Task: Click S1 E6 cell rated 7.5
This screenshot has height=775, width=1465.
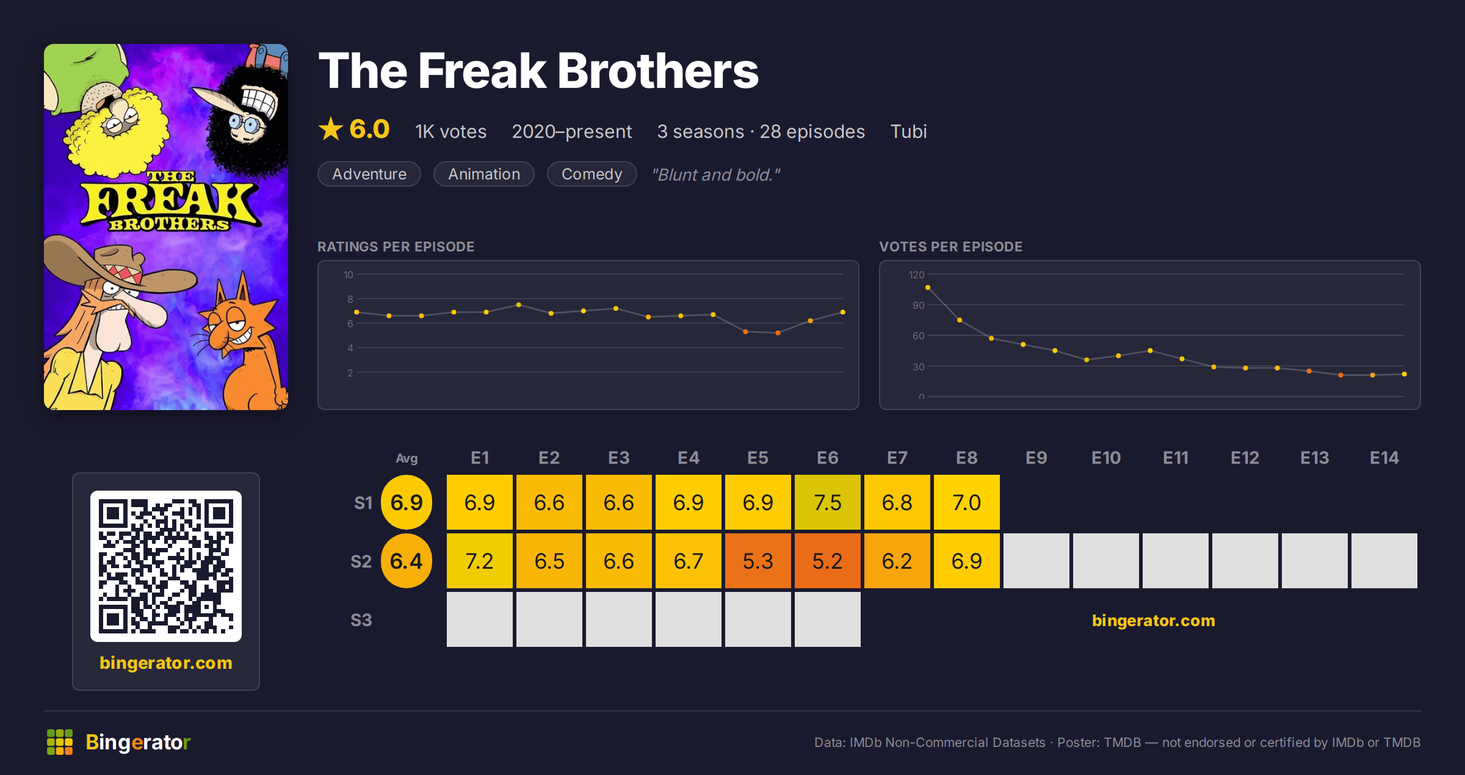Action: (x=828, y=502)
